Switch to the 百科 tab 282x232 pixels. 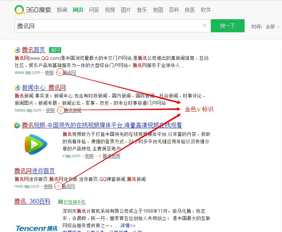174,10
